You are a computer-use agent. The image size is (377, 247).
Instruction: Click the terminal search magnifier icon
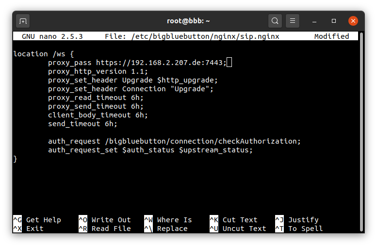click(x=275, y=21)
